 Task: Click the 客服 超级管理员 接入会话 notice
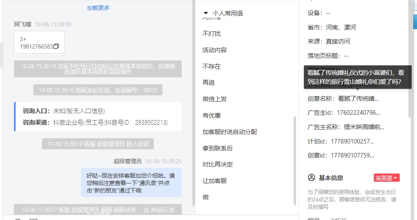click(98, 144)
